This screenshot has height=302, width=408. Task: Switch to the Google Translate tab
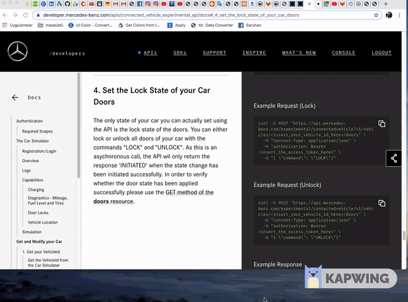click(220, 4)
